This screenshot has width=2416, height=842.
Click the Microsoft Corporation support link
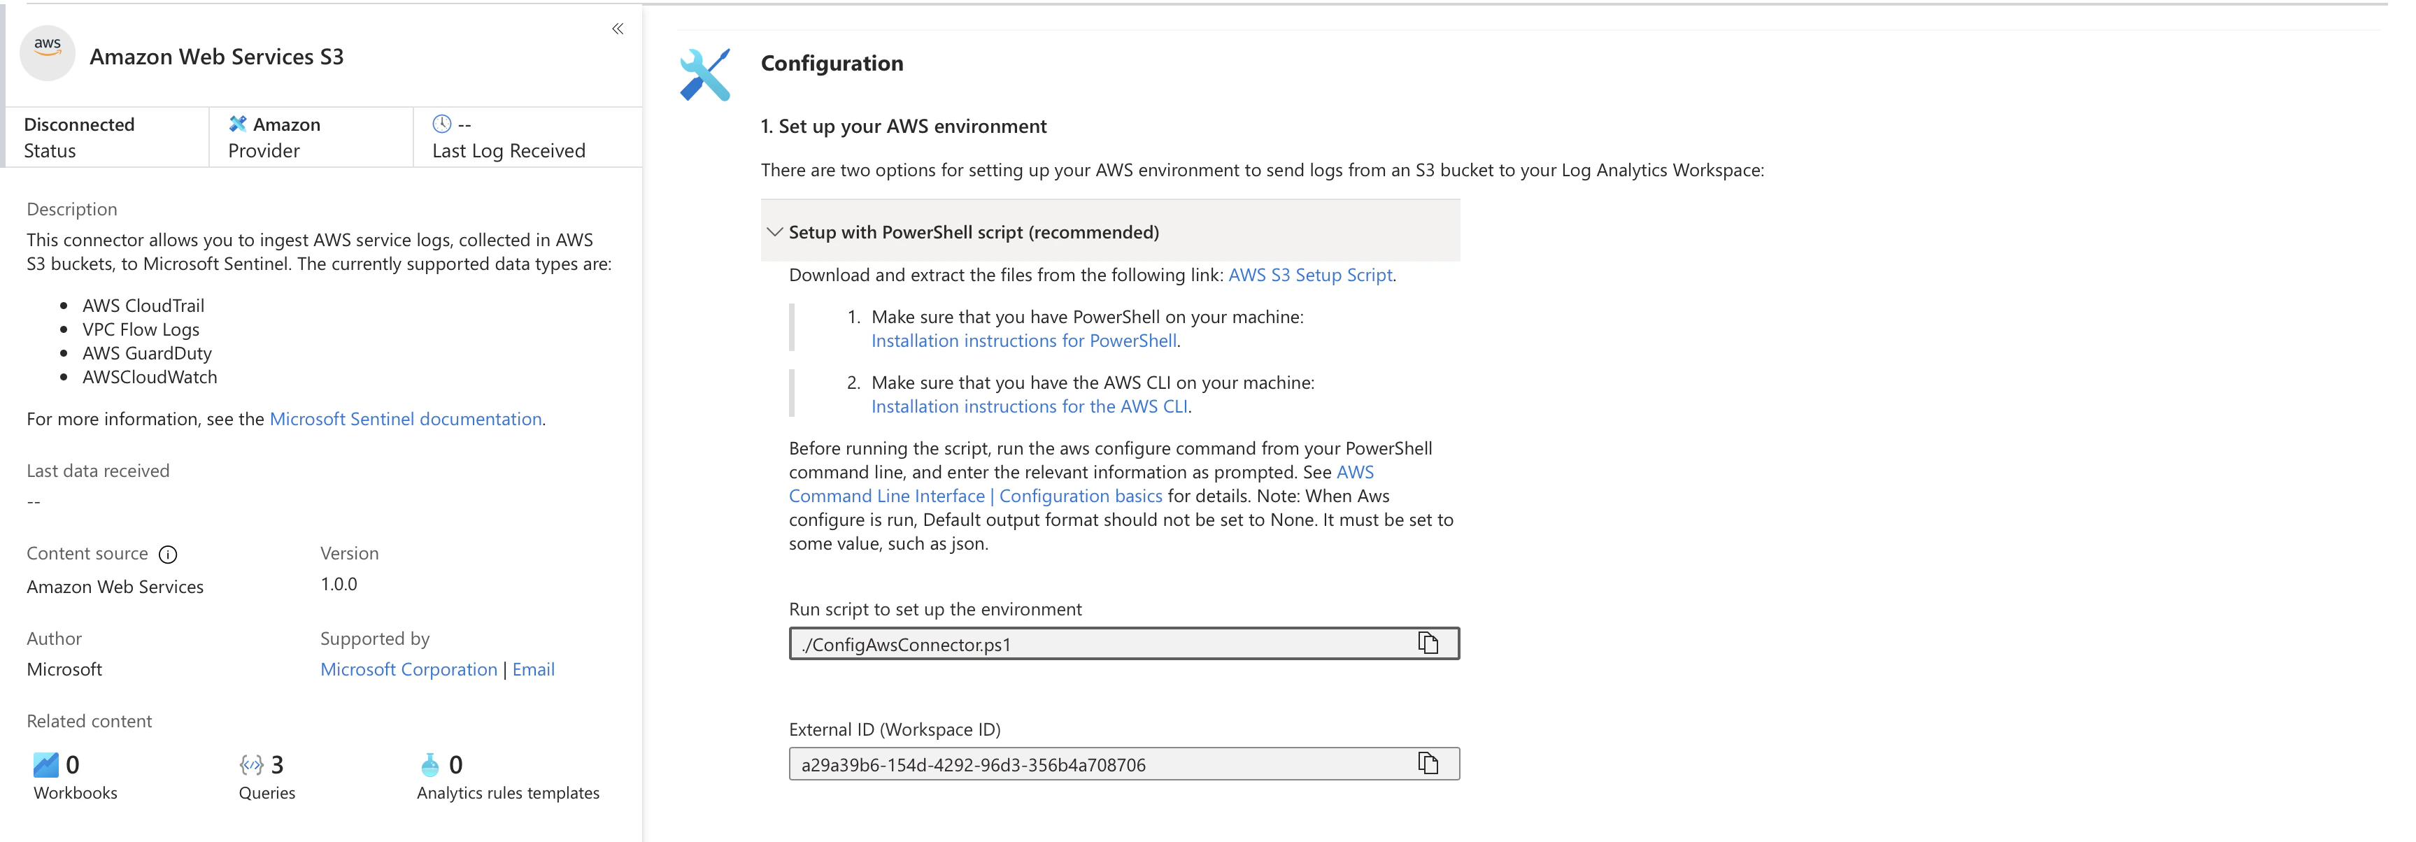(408, 669)
